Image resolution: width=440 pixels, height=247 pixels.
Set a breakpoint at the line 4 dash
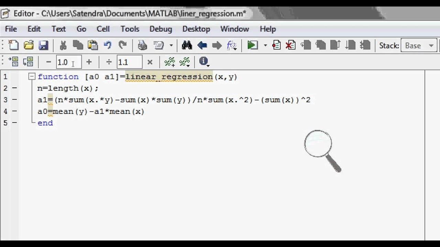[x=14, y=111]
